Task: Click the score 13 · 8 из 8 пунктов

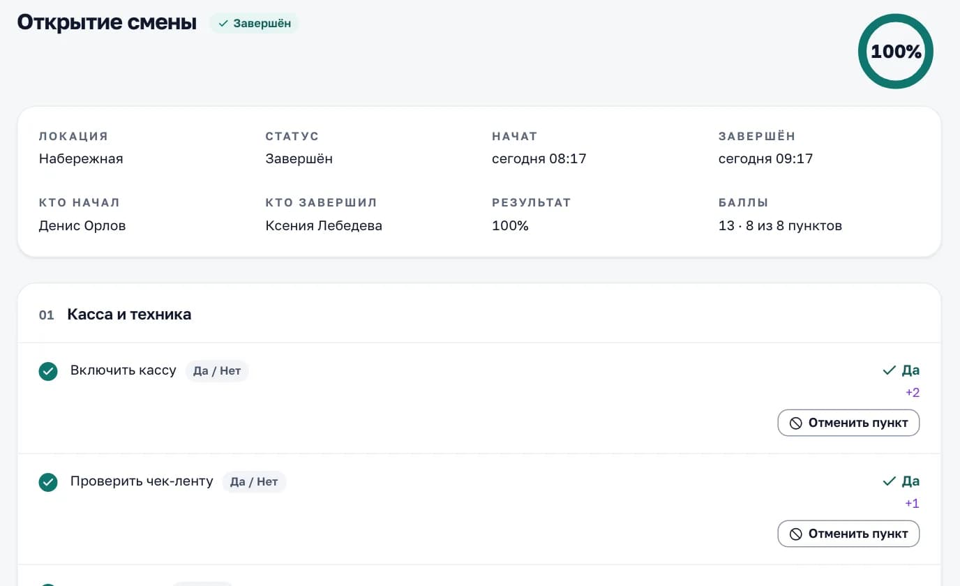Action: 780,225
